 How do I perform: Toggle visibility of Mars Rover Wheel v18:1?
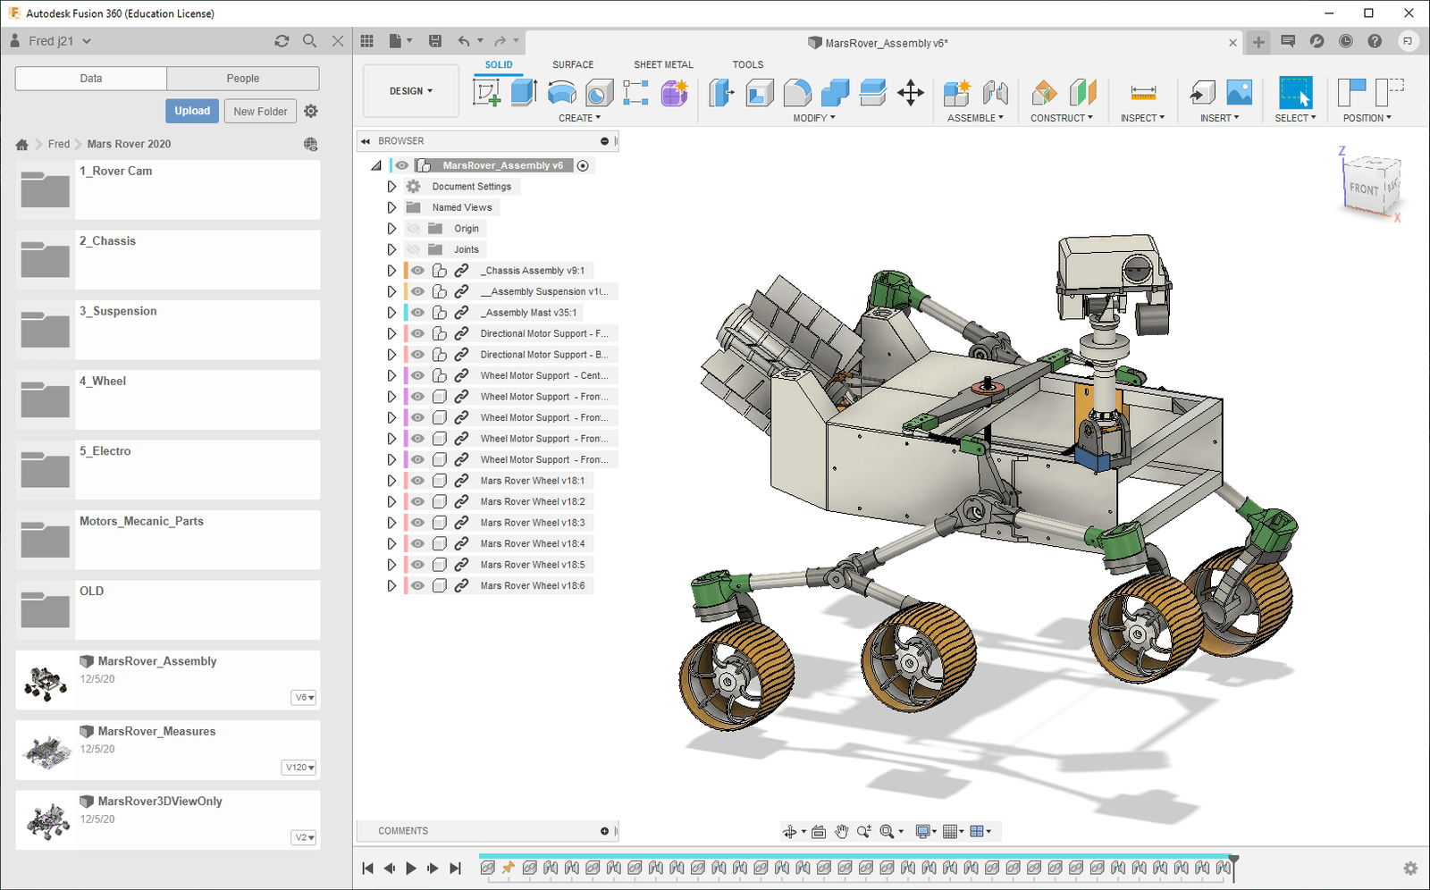tap(418, 481)
